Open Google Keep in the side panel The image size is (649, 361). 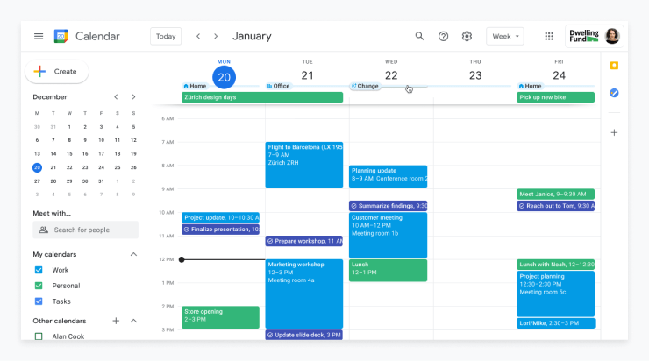pos(614,66)
